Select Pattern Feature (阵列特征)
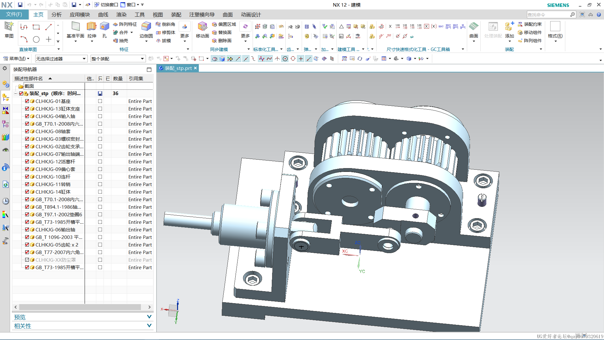Viewport: 604px width, 340px height. (125, 24)
